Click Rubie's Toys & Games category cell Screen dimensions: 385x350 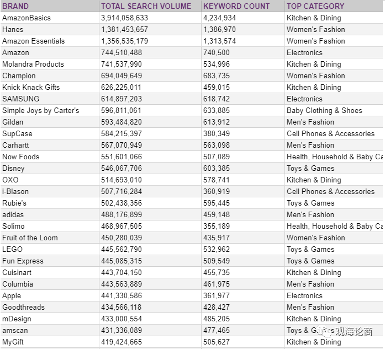click(334, 203)
